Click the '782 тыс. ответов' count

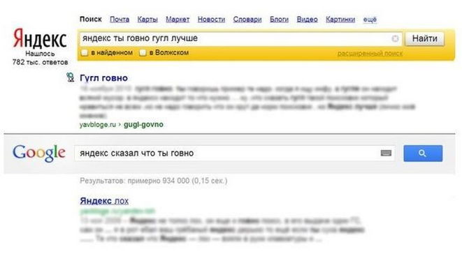[x=40, y=62]
